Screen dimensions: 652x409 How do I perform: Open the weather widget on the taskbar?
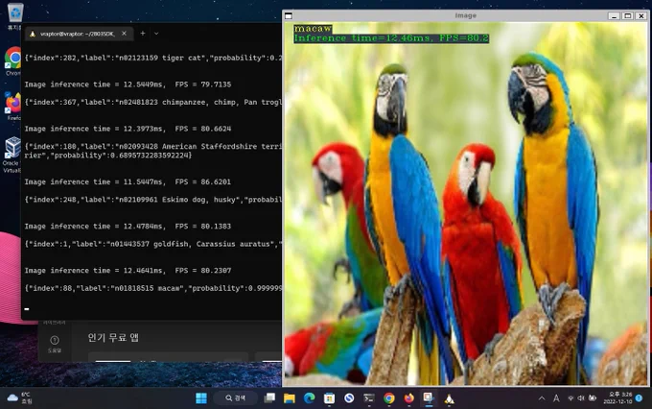(x=19, y=398)
